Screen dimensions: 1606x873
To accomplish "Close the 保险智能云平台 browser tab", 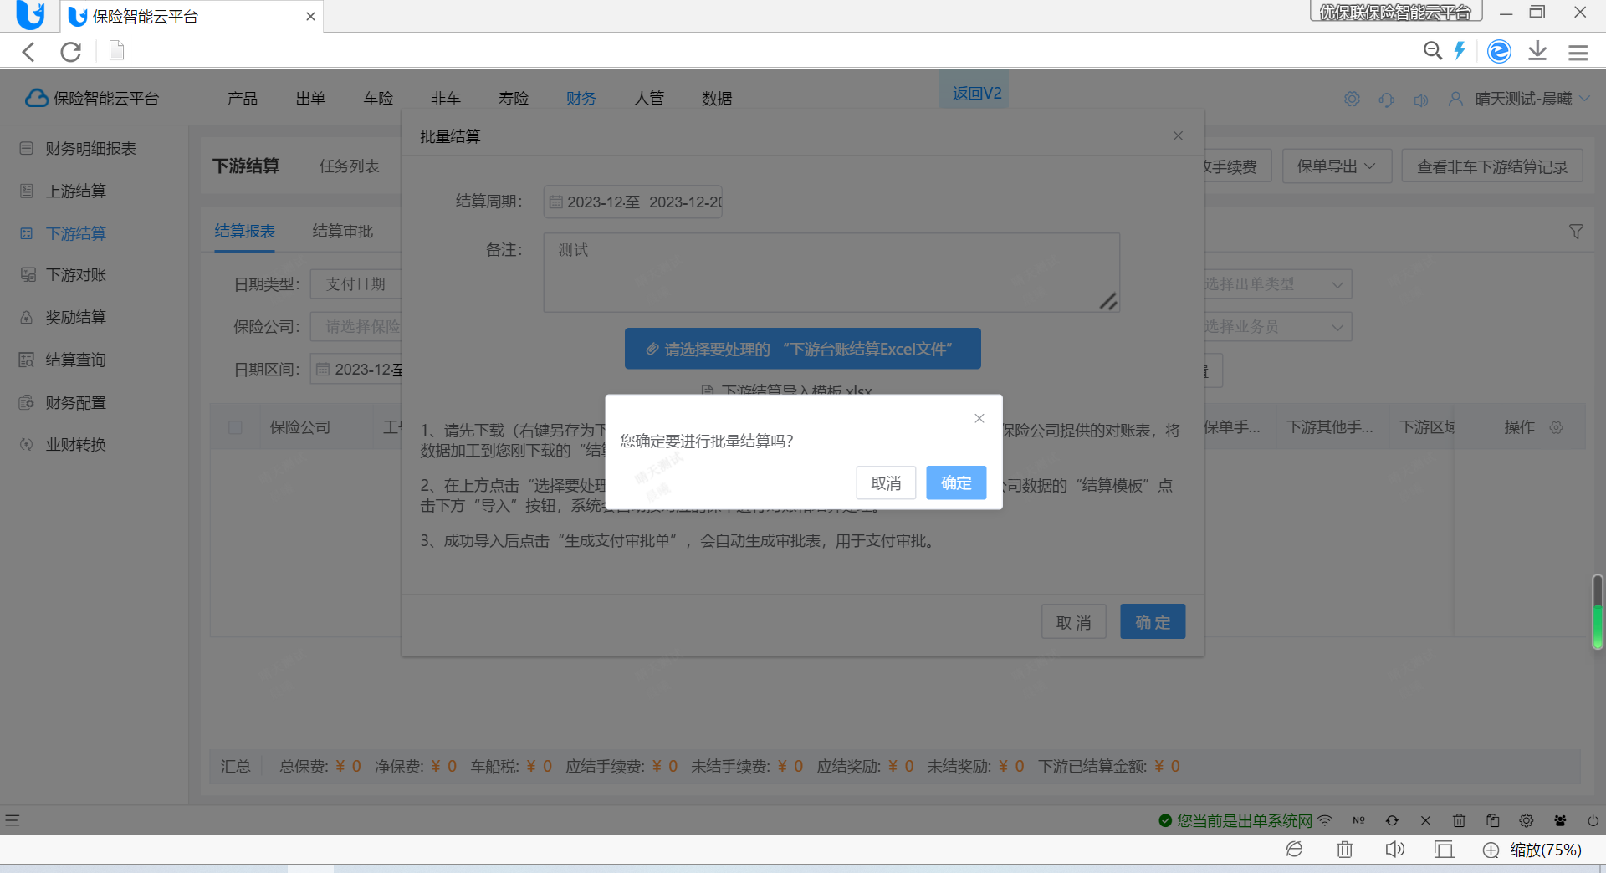I will click(x=310, y=17).
